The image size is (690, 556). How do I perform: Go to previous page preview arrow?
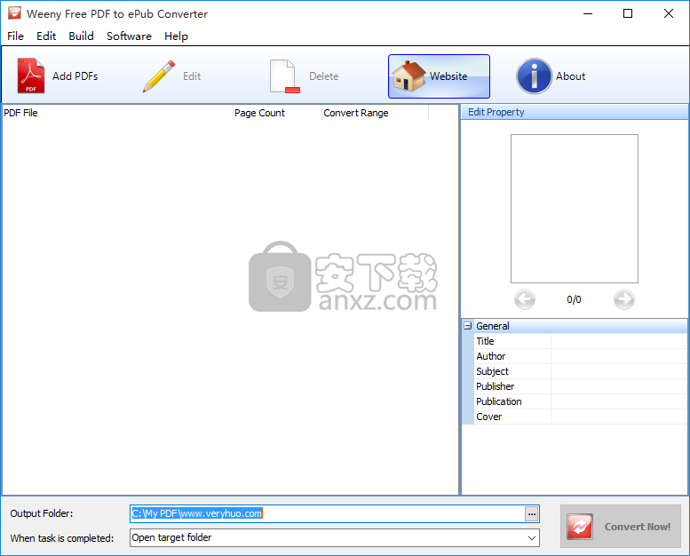(525, 300)
